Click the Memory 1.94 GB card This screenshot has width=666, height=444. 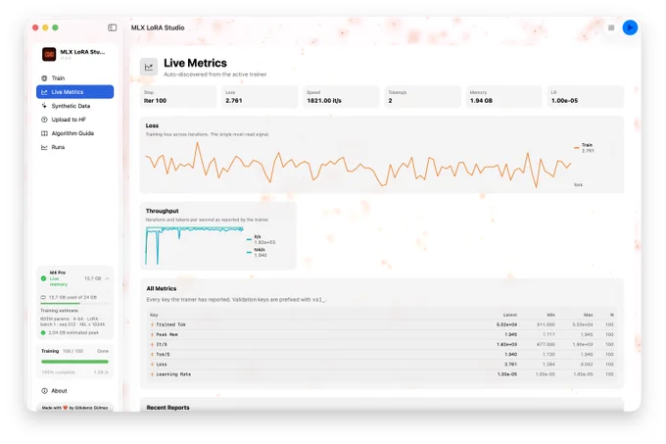[x=504, y=97]
